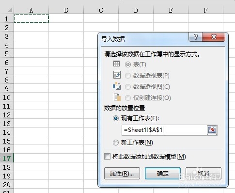Click into the =Sheet1!$A$1 location field

164,130
